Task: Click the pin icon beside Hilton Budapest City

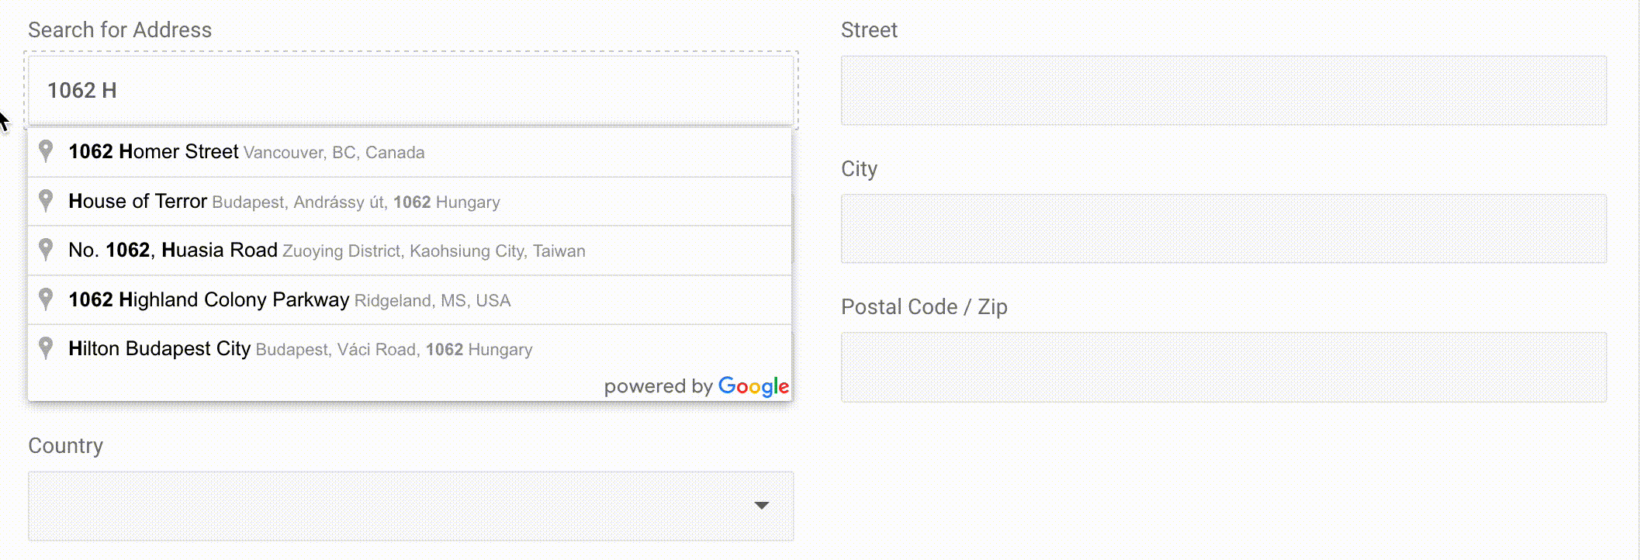Action: pyautogui.click(x=46, y=348)
